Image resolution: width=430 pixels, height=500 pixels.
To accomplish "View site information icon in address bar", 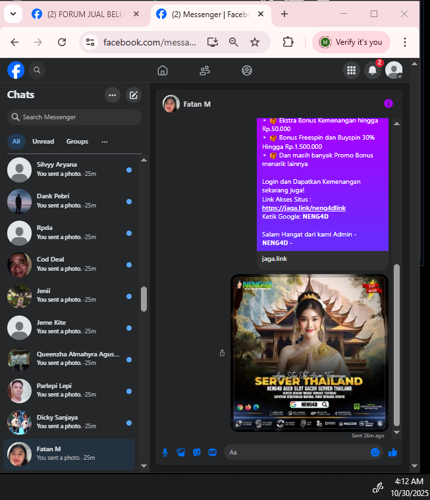I will point(90,42).
